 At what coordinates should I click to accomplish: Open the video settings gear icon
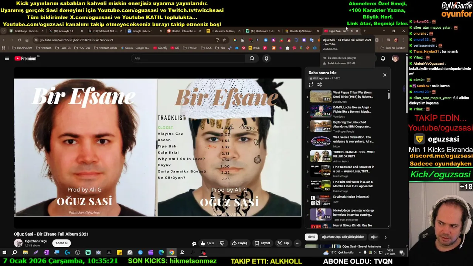pyautogui.click(x=194, y=243)
